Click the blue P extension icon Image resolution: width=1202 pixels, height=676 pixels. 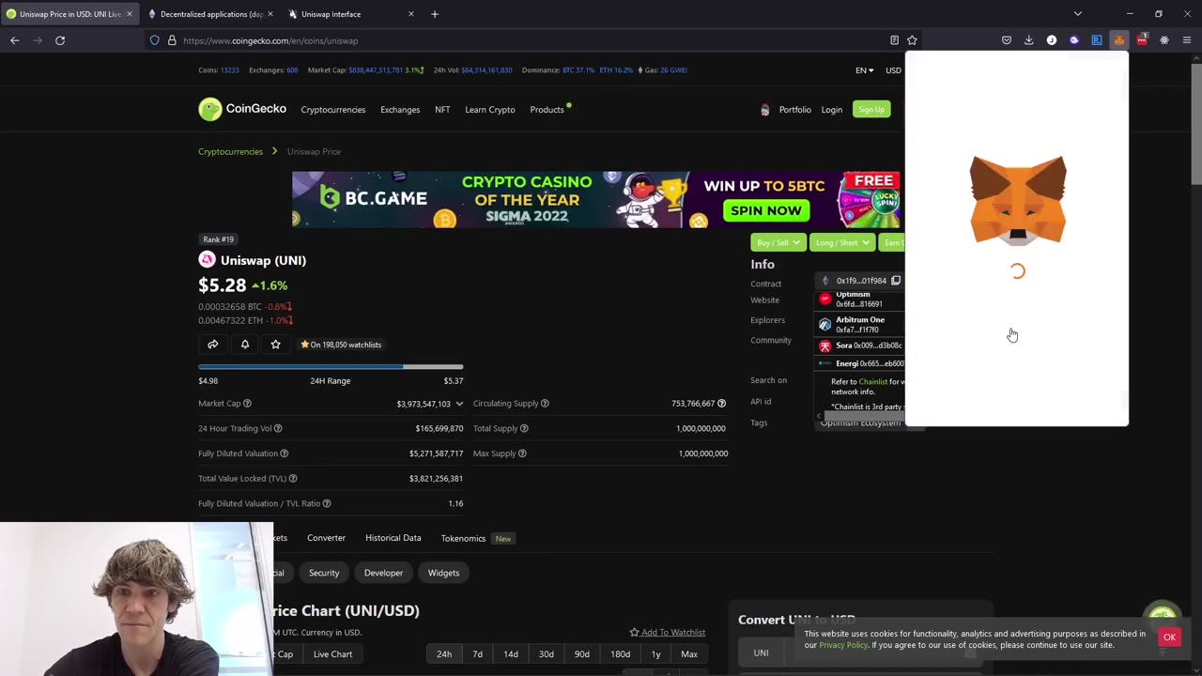(1097, 40)
